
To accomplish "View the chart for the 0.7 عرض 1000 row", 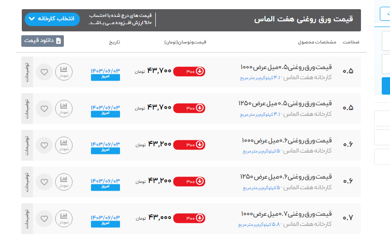I will pyautogui.click(x=63, y=219).
